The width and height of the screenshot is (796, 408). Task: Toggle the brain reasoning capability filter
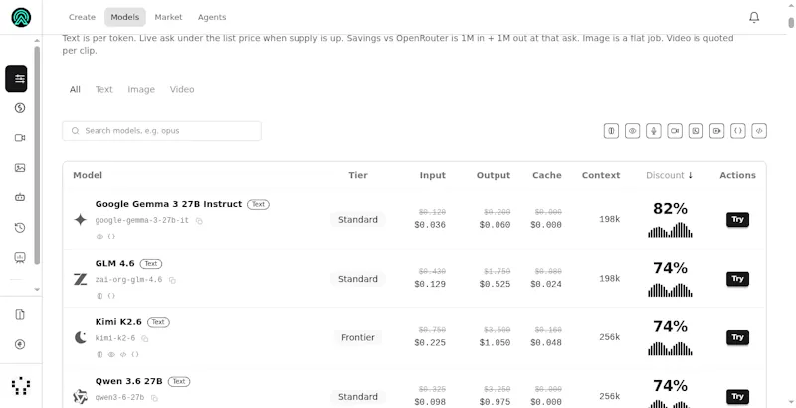click(611, 131)
